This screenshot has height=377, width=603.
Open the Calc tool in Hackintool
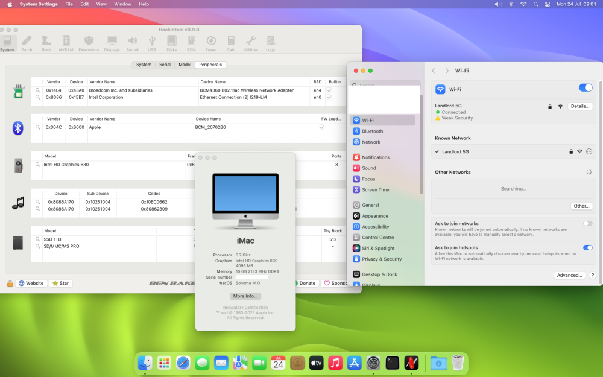point(231,43)
